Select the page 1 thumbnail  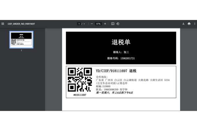point(21,40)
